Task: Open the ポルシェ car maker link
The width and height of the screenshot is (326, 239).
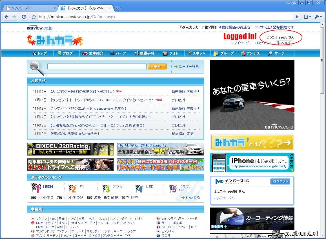Action: (x=103, y=223)
